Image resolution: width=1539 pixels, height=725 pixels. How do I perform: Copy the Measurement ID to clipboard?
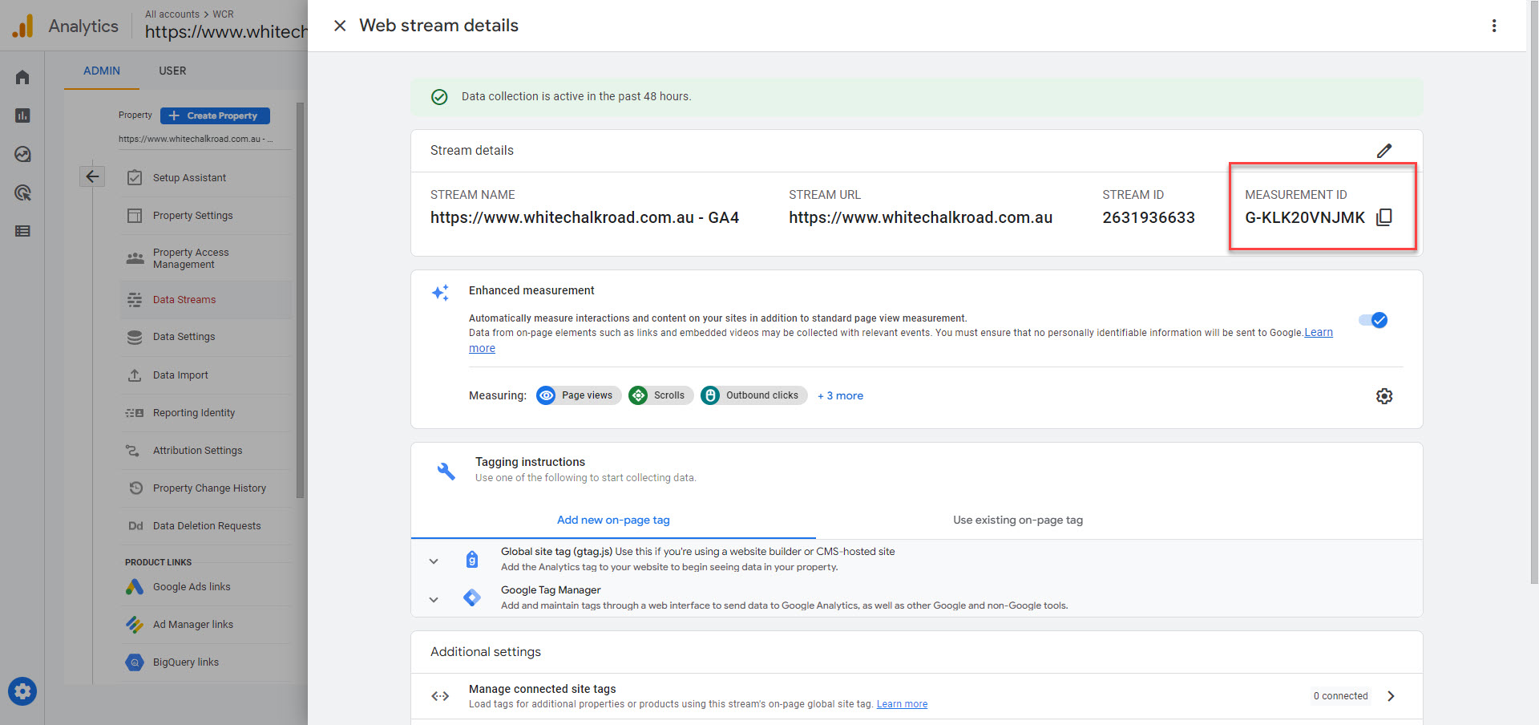tap(1383, 217)
